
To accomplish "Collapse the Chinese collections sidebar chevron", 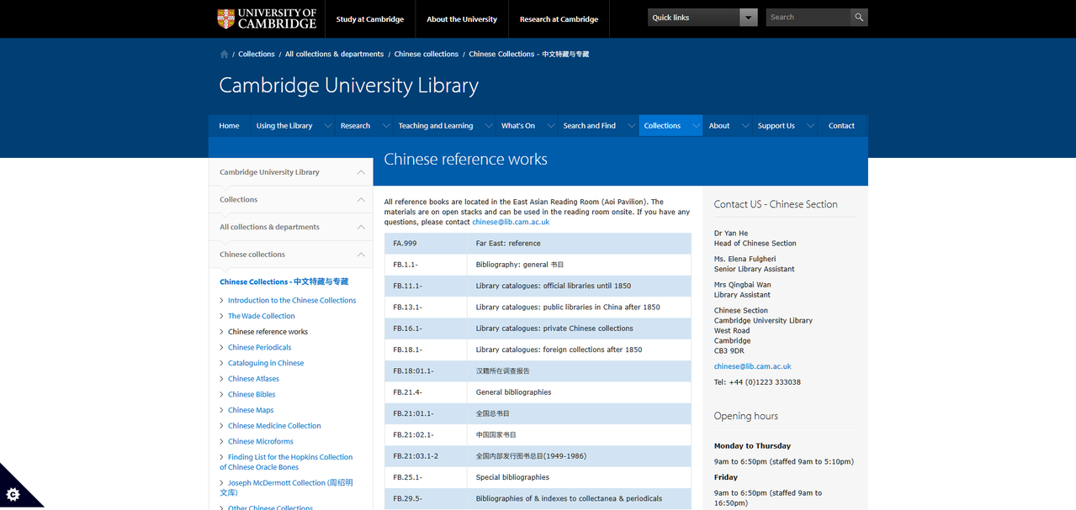I will tap(361, 255).
